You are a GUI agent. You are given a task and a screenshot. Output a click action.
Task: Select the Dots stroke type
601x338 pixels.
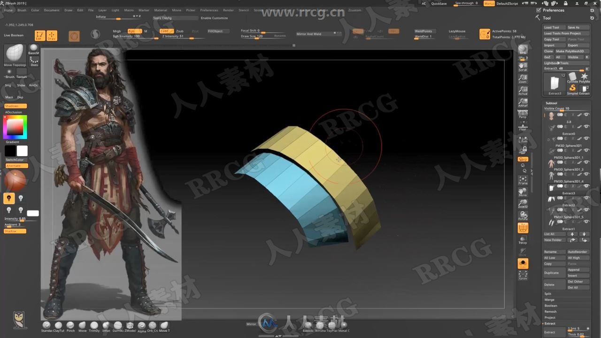(x=34, y=61)
